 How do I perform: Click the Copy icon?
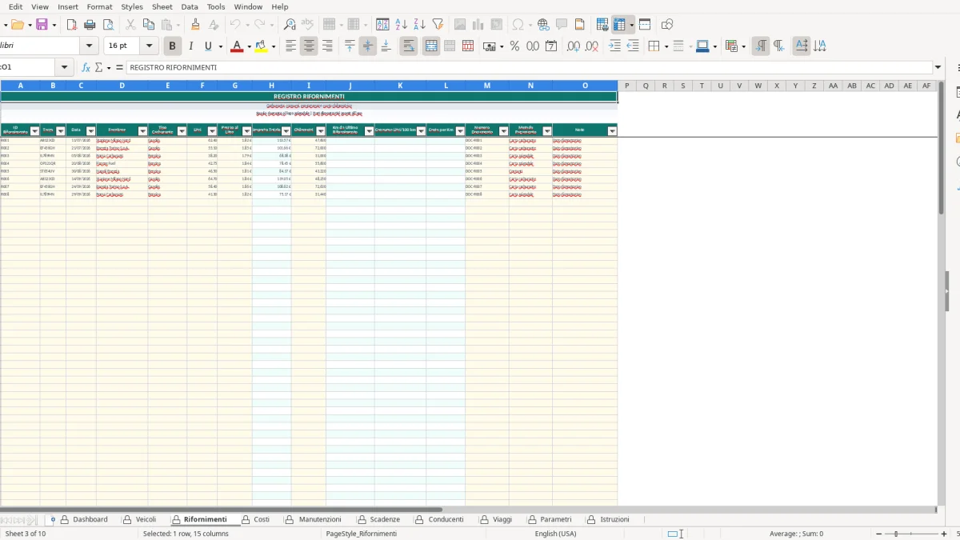point(148,25)
